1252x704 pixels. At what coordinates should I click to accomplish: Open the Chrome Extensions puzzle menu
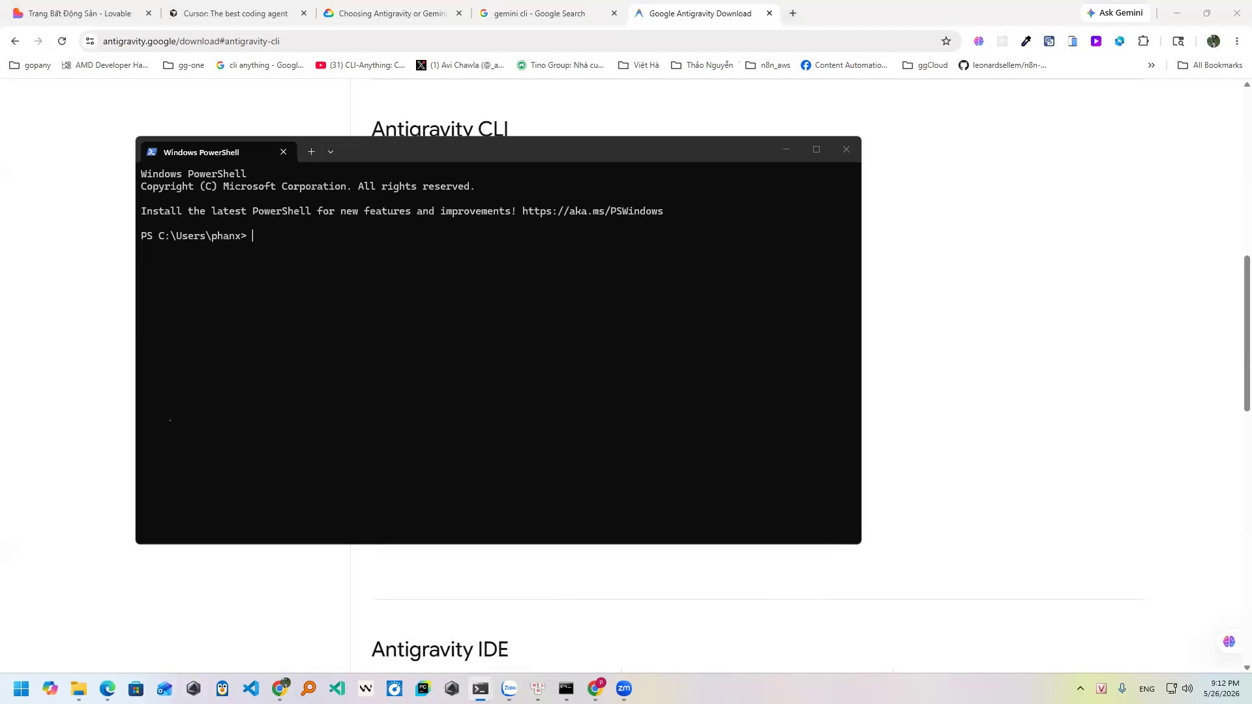click(1143, 41)
